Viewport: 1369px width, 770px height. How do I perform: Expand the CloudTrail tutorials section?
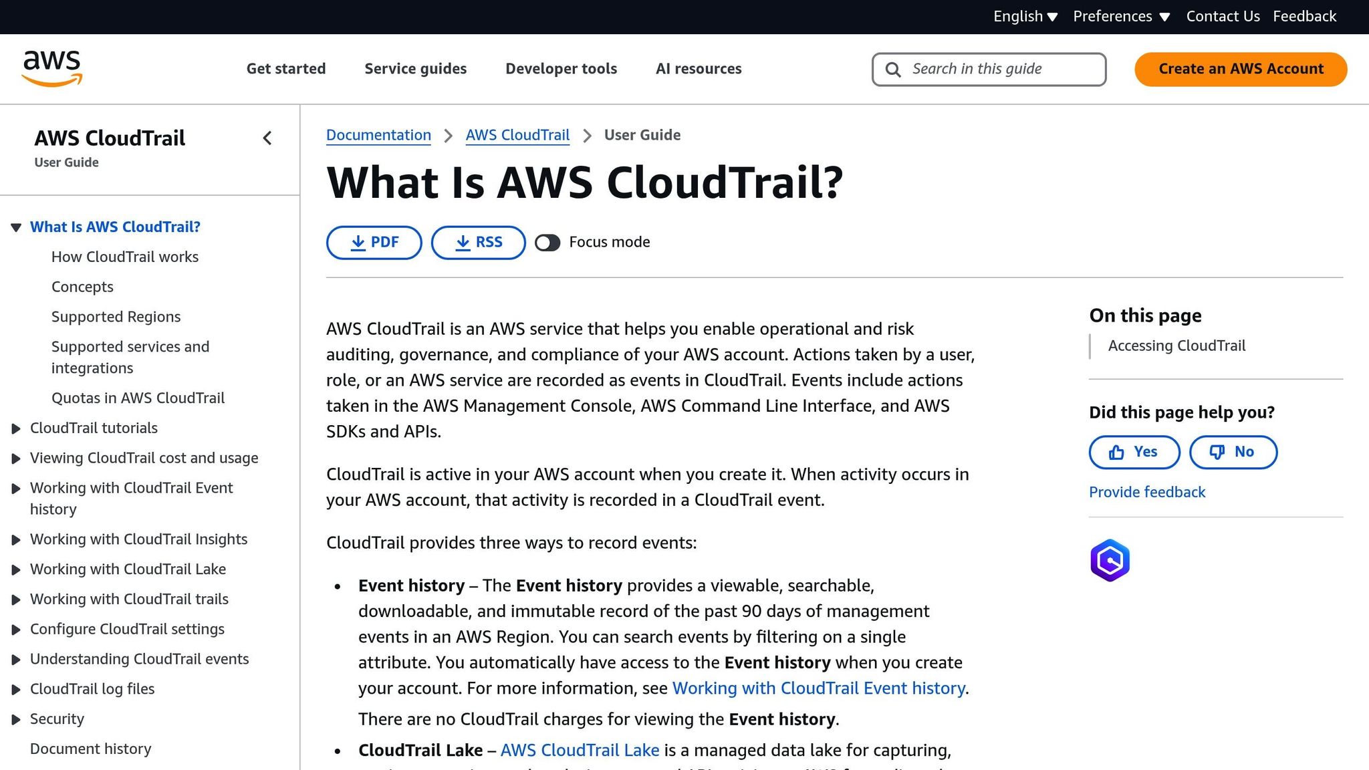(x=17, y=428)
